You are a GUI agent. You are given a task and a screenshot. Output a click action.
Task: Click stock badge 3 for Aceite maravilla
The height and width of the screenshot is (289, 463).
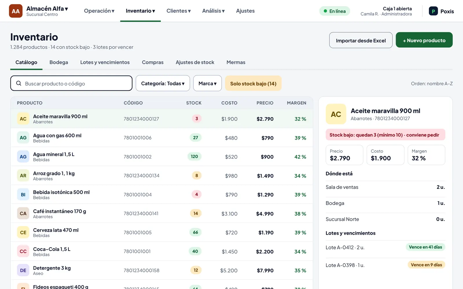197,118
